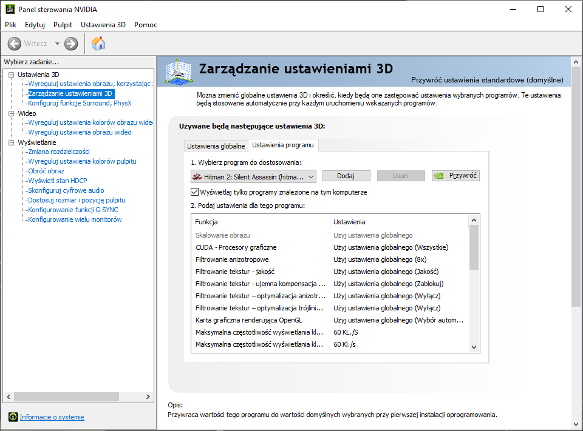
Task: Click the NVIDIA Control Panel title bar icon
Action: click(x=10, y=9)
